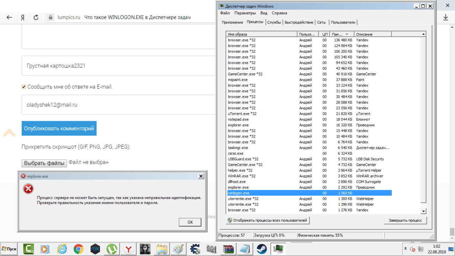Click the muted volume tray icon
The width and height of the screenshot is (455, 256).
click(x=413, y=249)
